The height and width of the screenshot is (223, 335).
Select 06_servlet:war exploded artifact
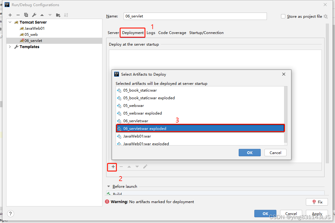153,128
